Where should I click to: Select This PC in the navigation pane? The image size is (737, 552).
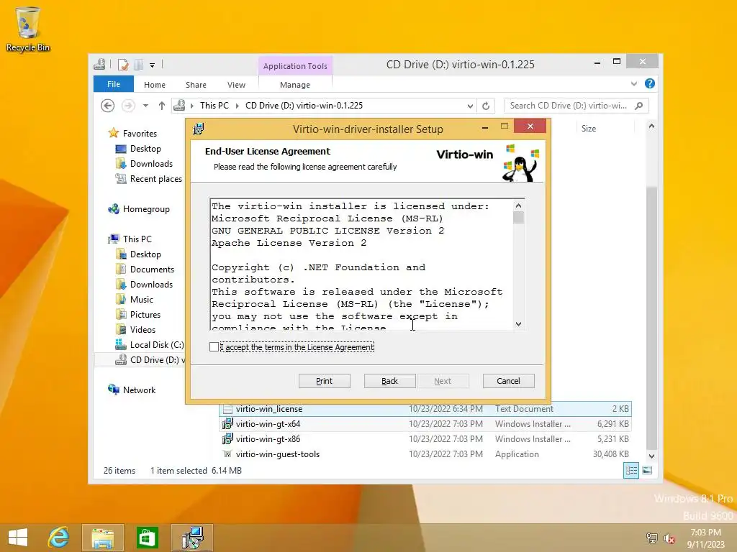coord(137,239)
